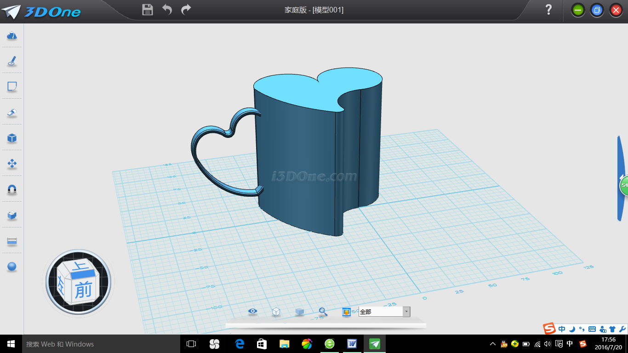
Task: Select the sketch drawing pencil tool
Action: [x=12, y=61]
